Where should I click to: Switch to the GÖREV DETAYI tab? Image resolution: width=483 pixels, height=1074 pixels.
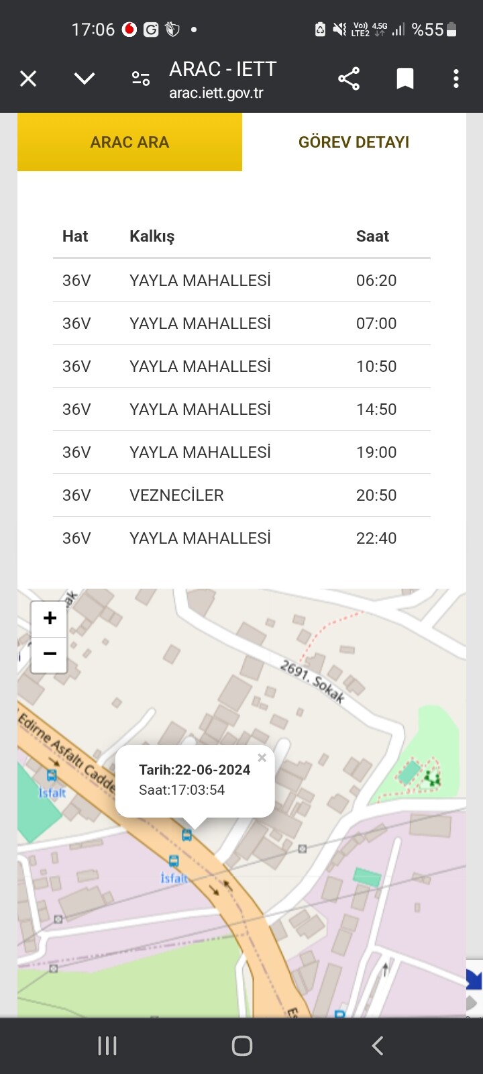[x=354, y=142]
